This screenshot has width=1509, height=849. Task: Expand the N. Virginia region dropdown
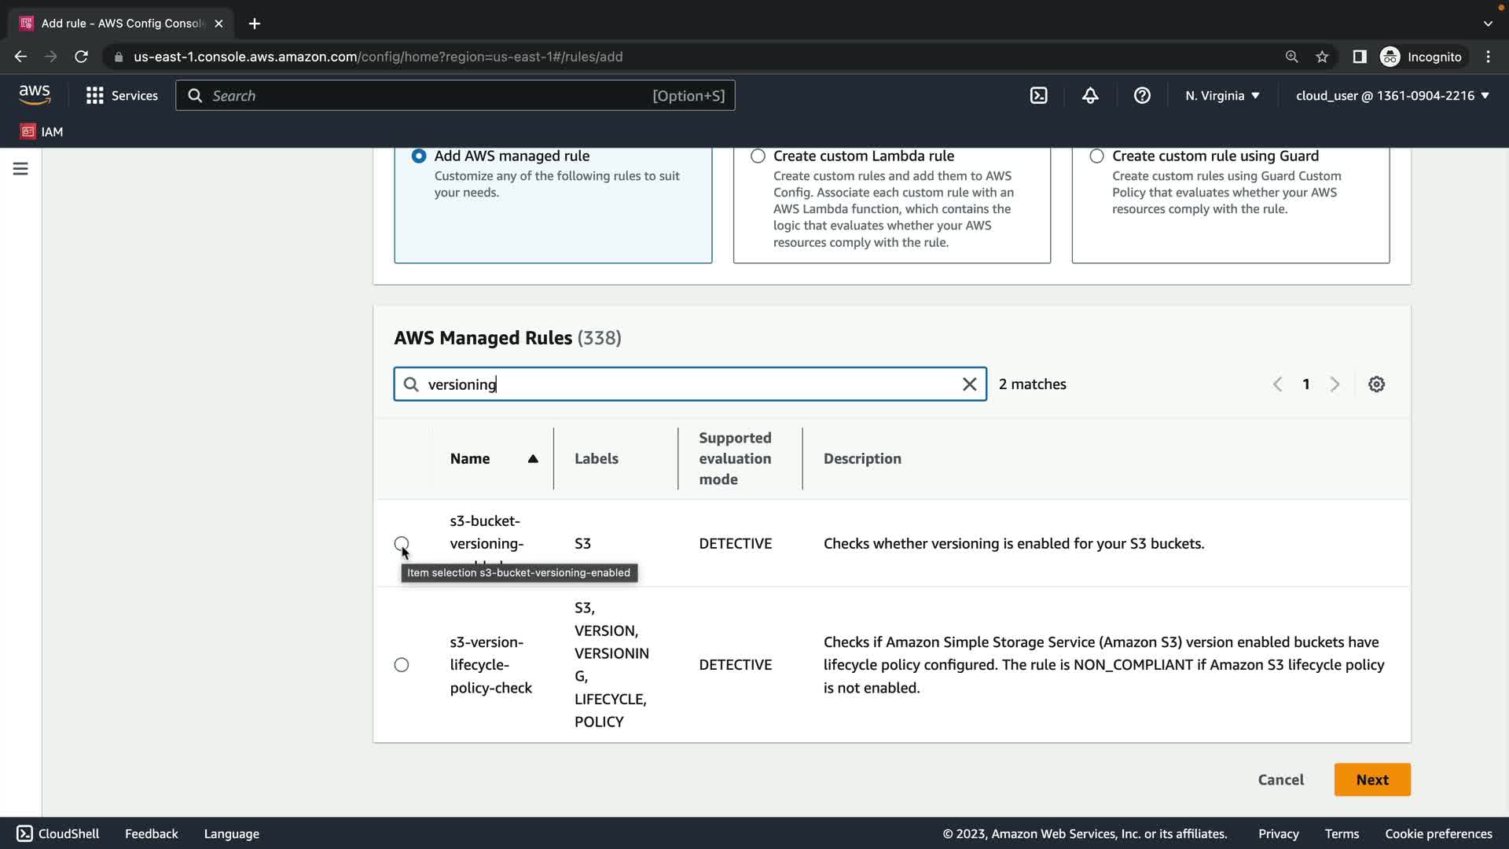coord(1222,96)
